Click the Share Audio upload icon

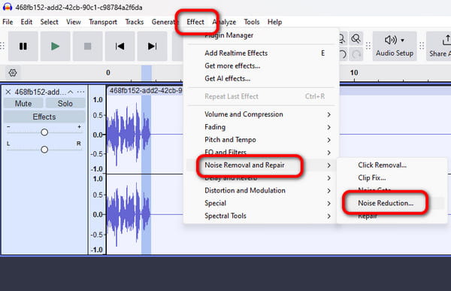tap(446, 41)
